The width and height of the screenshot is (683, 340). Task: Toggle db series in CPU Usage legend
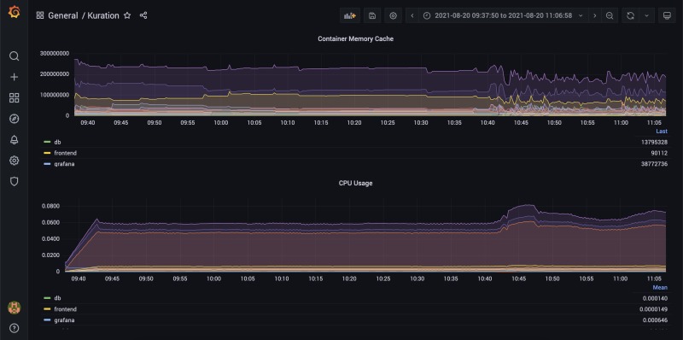tap(57, 298)
